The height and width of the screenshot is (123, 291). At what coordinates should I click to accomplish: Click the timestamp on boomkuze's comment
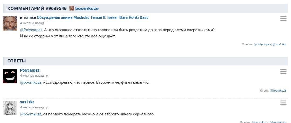point(32,23)
